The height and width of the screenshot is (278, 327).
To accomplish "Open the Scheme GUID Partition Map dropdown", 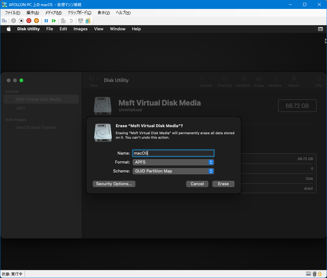I will (x=173, y=171).
